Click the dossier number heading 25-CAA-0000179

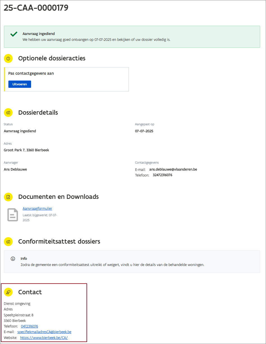36,8
